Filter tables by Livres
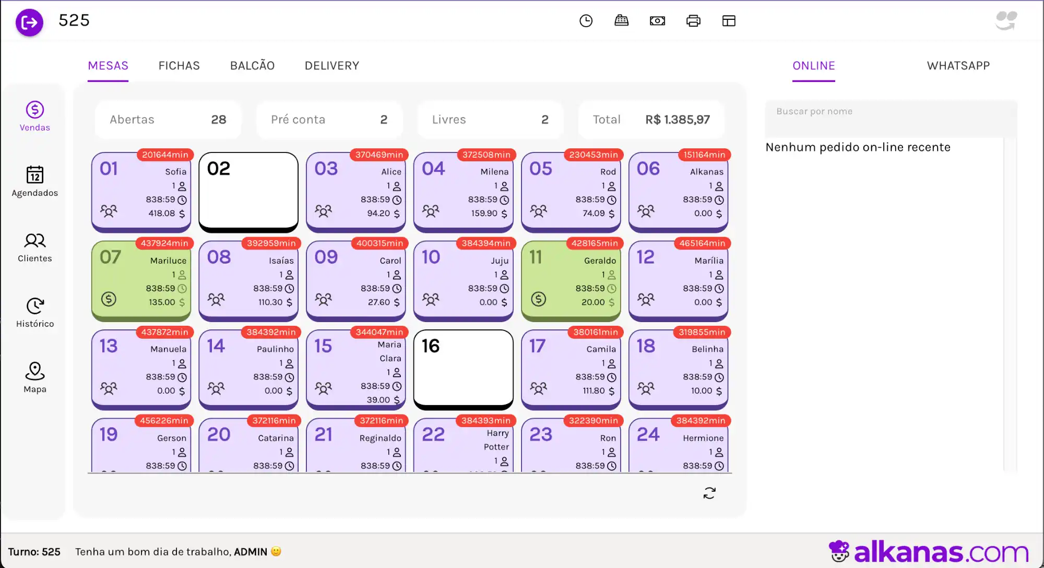Screen dimensions: 1044x568 point(490,120)
